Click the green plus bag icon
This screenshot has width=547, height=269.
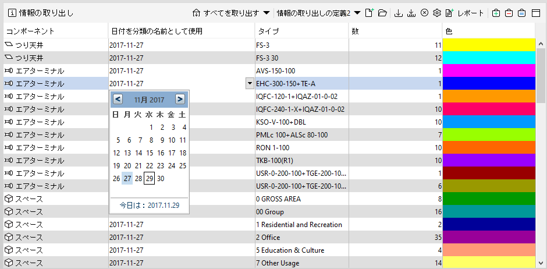(x=496, y=13)
